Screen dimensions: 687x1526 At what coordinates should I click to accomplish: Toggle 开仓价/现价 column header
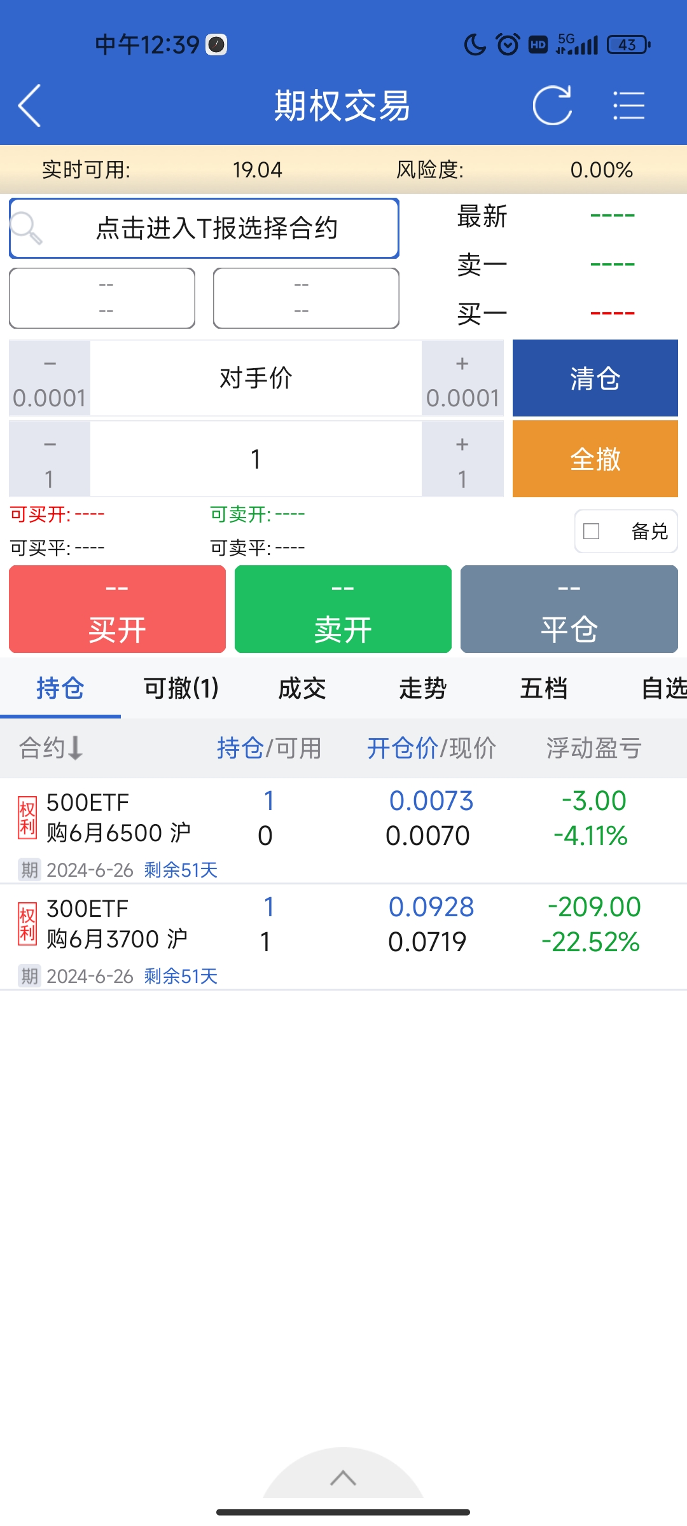point(431,748)
